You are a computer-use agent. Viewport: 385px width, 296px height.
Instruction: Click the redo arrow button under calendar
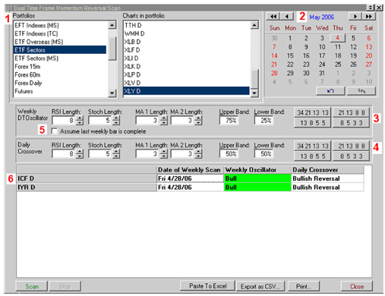tap(361, 91)
